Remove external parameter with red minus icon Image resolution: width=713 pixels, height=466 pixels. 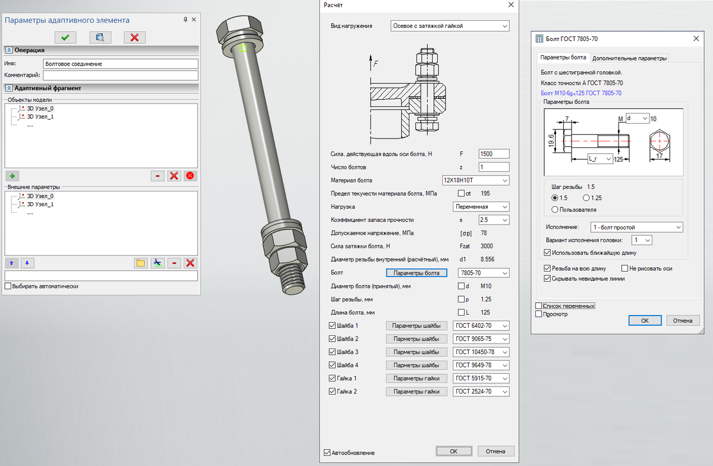coord(174,263)
